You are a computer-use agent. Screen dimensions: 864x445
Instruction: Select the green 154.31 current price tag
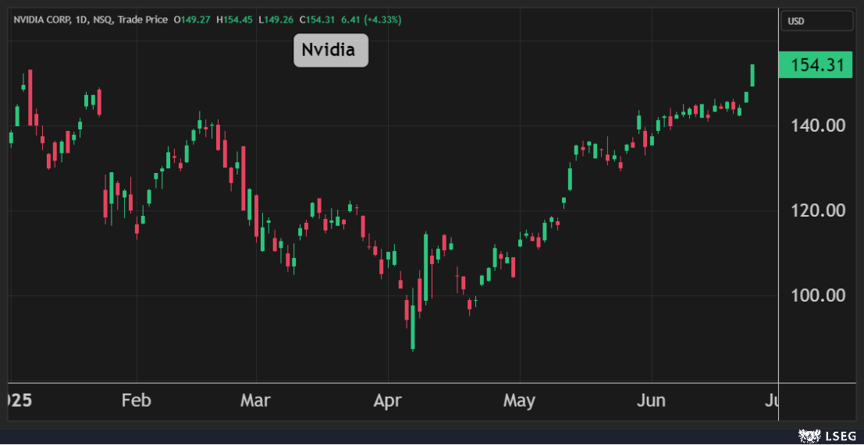(816, 65)
